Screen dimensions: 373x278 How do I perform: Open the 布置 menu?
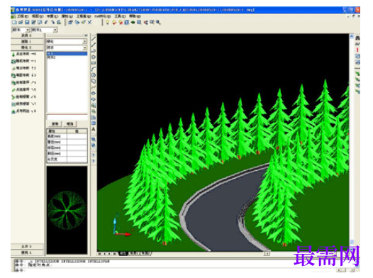point(52,16)
